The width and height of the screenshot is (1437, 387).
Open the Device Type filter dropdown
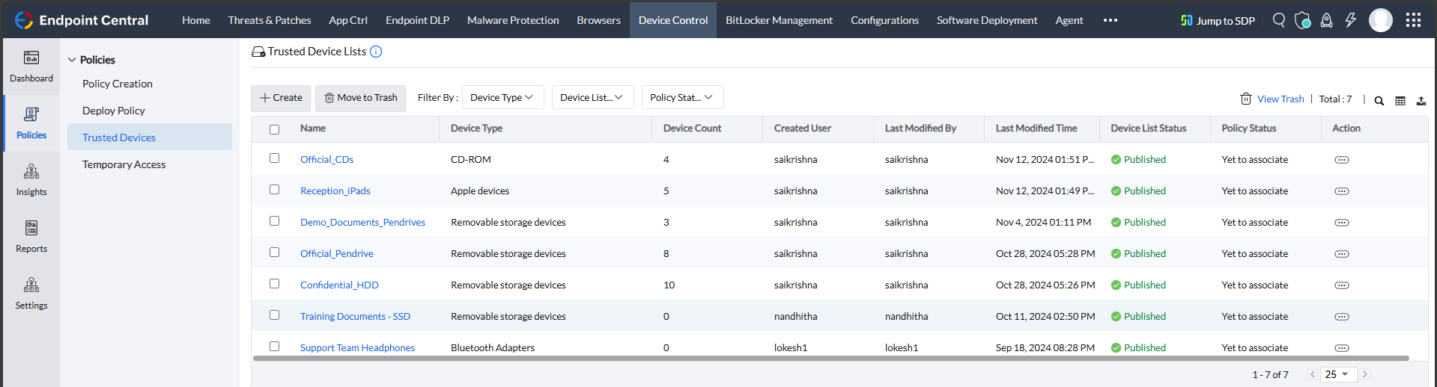tap(502, 97)
